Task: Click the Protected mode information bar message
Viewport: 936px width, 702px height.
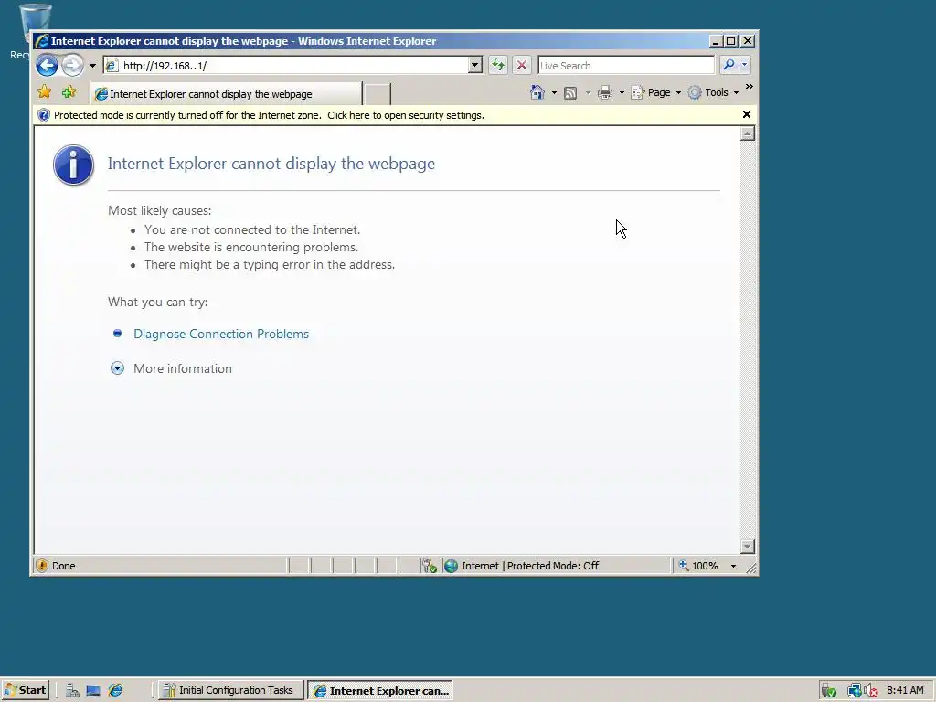Action: (x=269, y=115)
